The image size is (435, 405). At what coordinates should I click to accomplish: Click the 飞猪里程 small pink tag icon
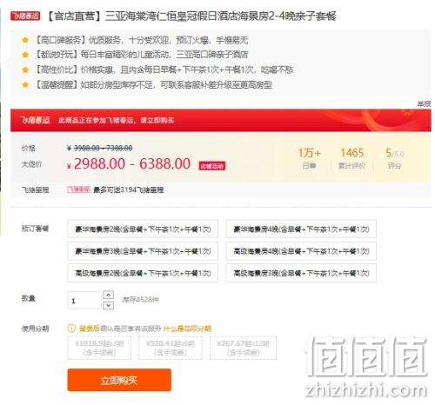79,189
